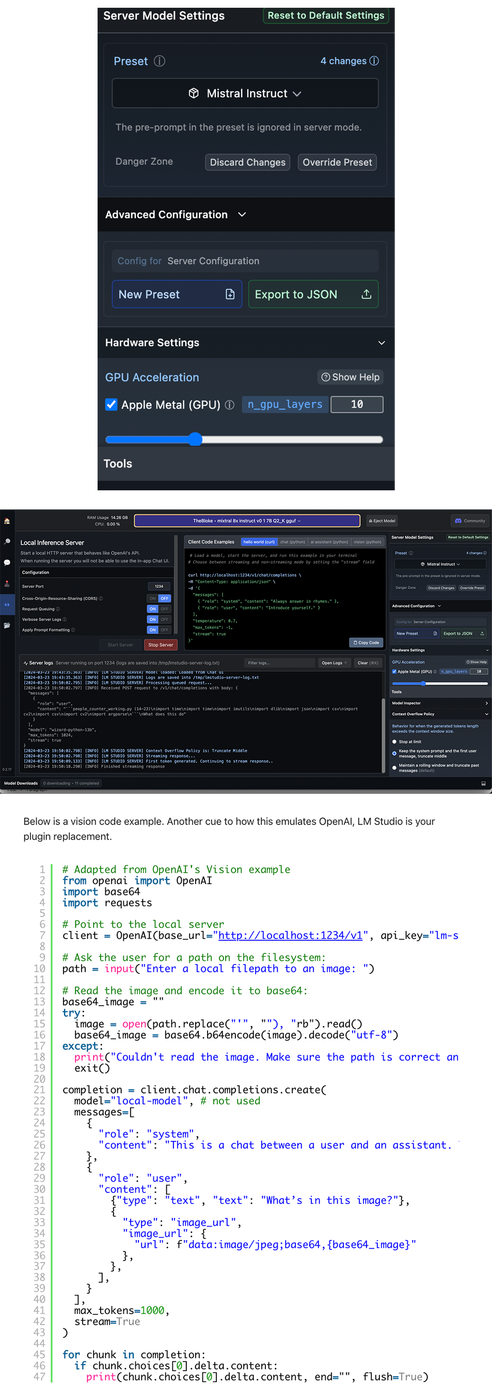Screen dimensions: 492x1394
Task: Click the Server logs pulse icon
Action: tap(25, 663)
